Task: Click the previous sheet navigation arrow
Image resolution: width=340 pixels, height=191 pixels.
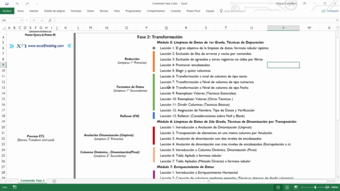Action: (x=5, y=181)
